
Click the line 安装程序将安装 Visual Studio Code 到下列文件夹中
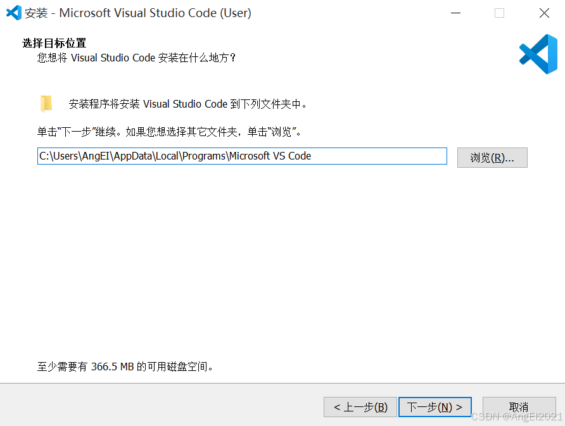pos(188,104)
